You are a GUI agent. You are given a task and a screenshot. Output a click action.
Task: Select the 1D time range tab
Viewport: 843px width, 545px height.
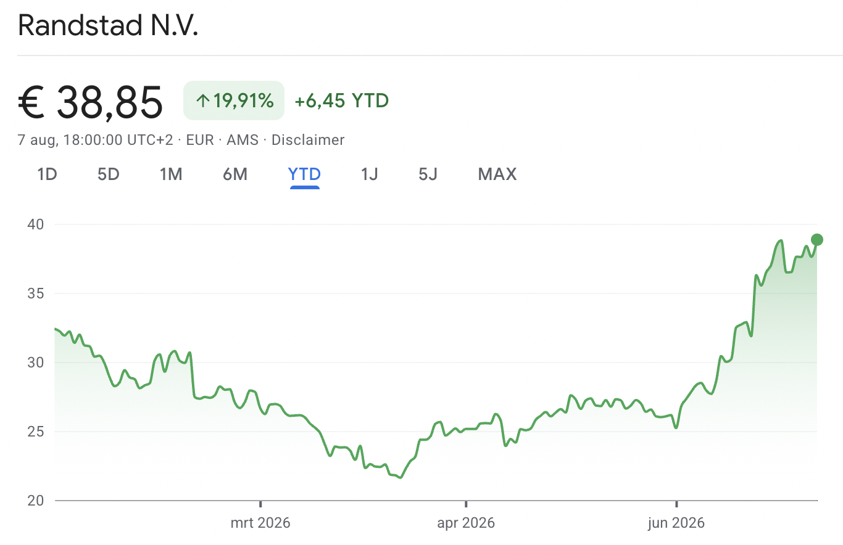[x=47, y=174]
